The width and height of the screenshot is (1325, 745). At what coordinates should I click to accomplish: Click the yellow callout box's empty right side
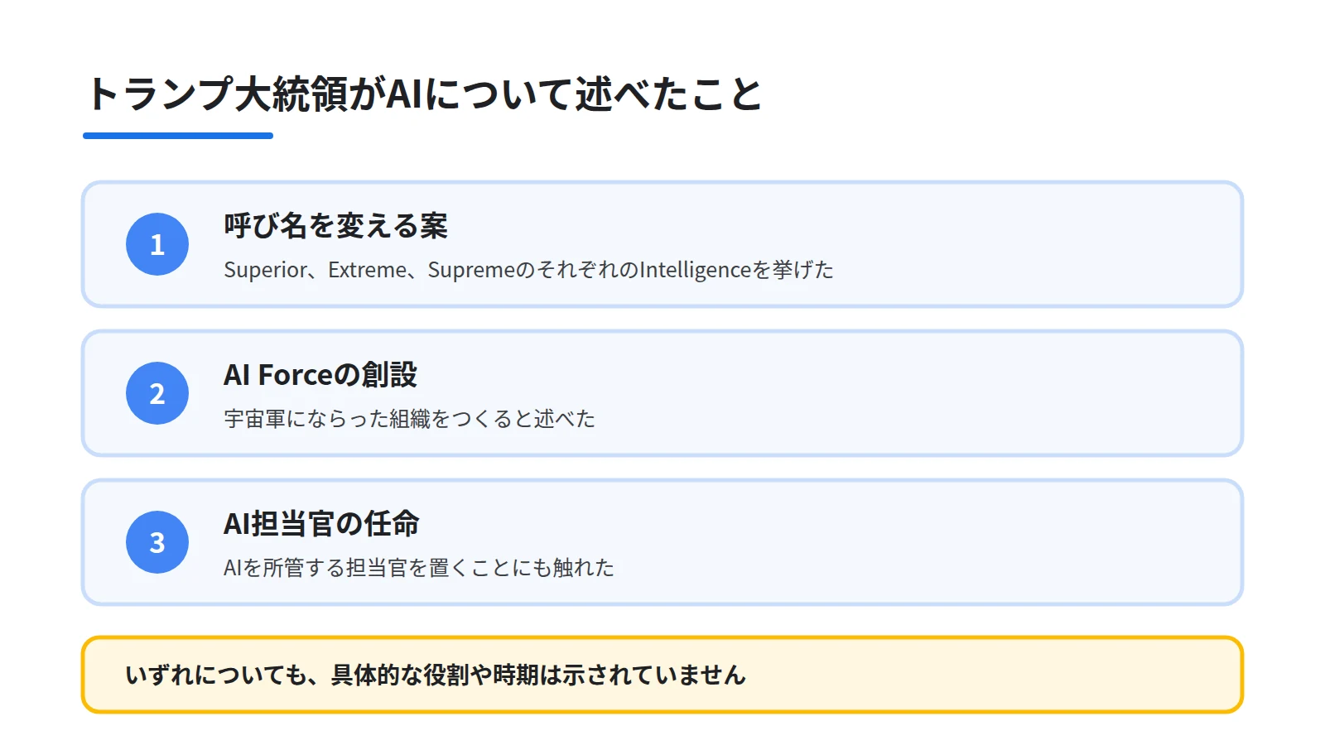(994, 675)
